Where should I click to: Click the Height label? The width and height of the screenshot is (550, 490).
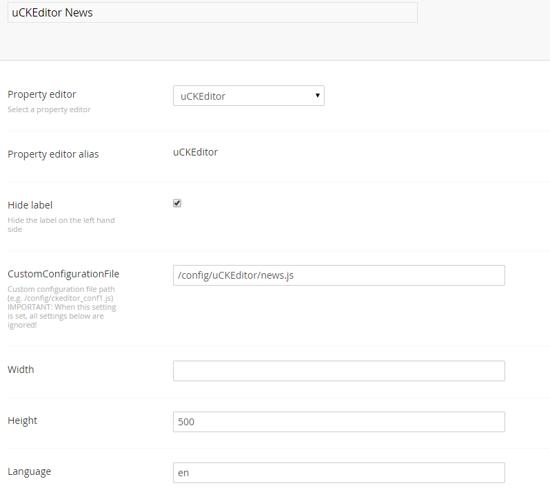(23, 420)
